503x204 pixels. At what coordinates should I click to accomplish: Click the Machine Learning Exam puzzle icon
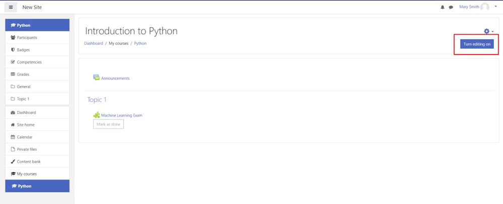[x=96, y=115]
